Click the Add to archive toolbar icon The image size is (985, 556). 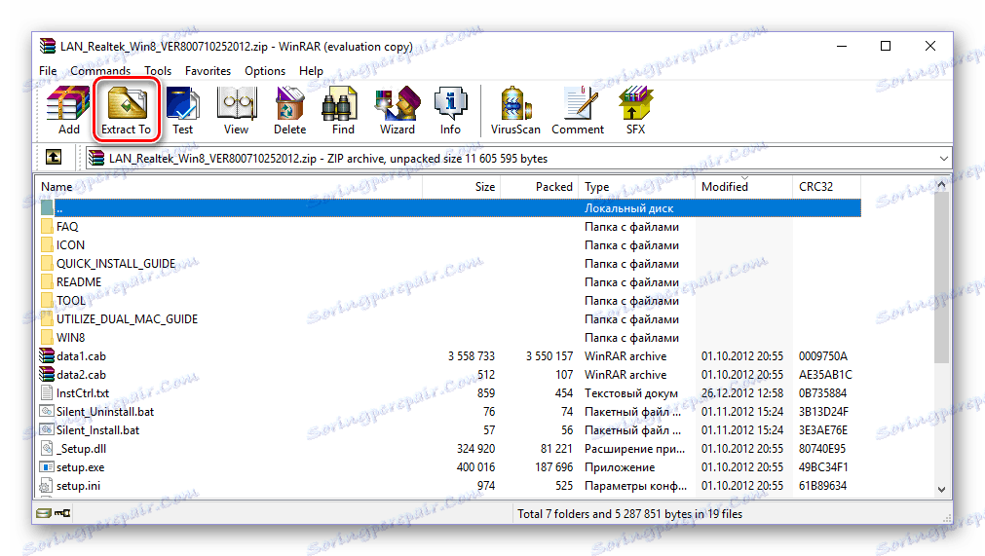(68, 110)
